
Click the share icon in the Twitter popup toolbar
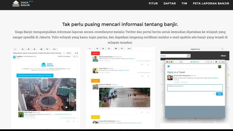click(211, 62)
